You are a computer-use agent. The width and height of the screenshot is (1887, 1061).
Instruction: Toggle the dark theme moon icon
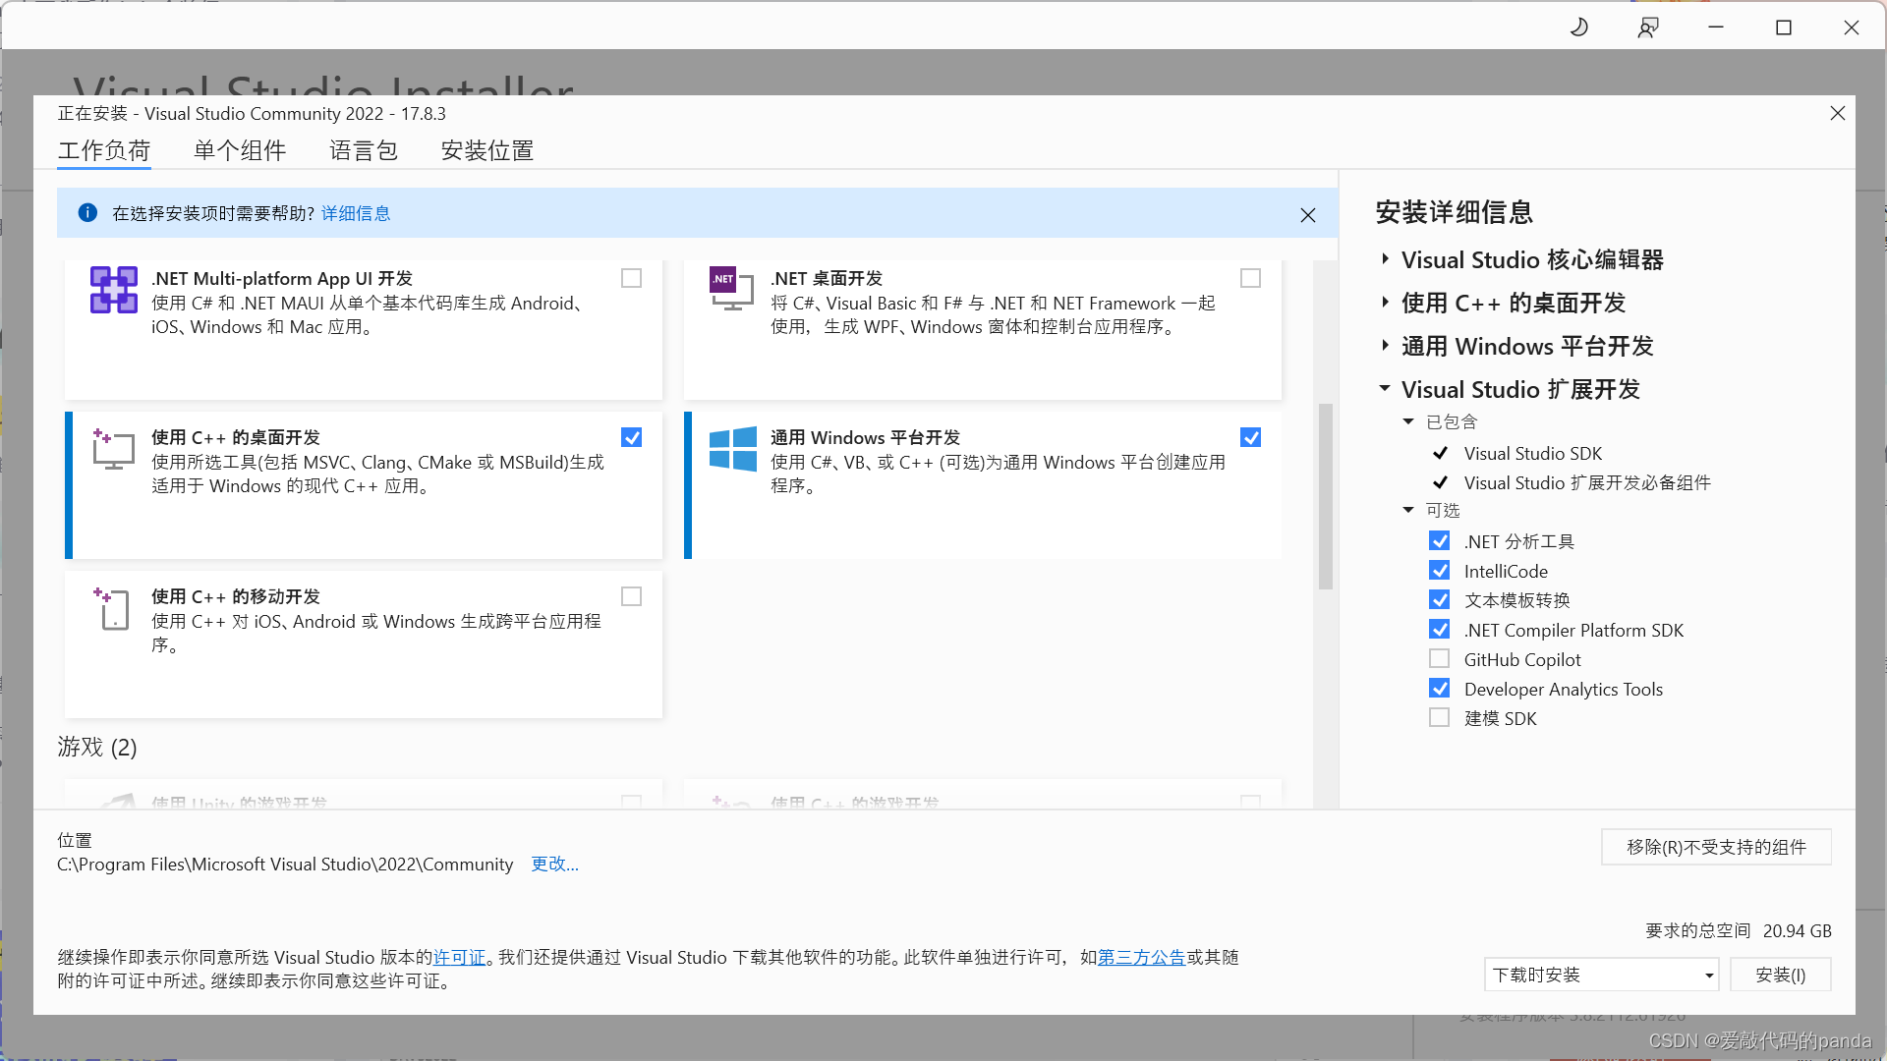tap(1578, 27)
